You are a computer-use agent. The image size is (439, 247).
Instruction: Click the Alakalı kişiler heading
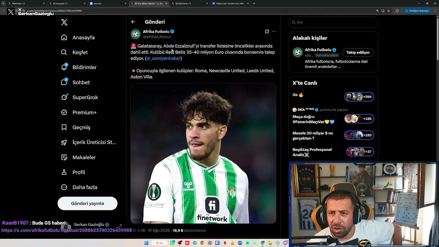click(x=310, y=38)
